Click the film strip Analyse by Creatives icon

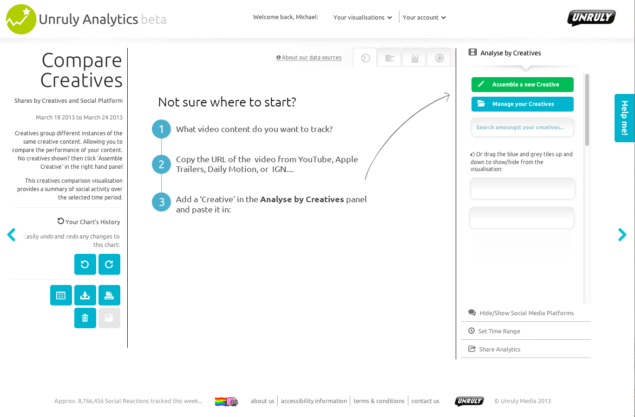(472, 53)
